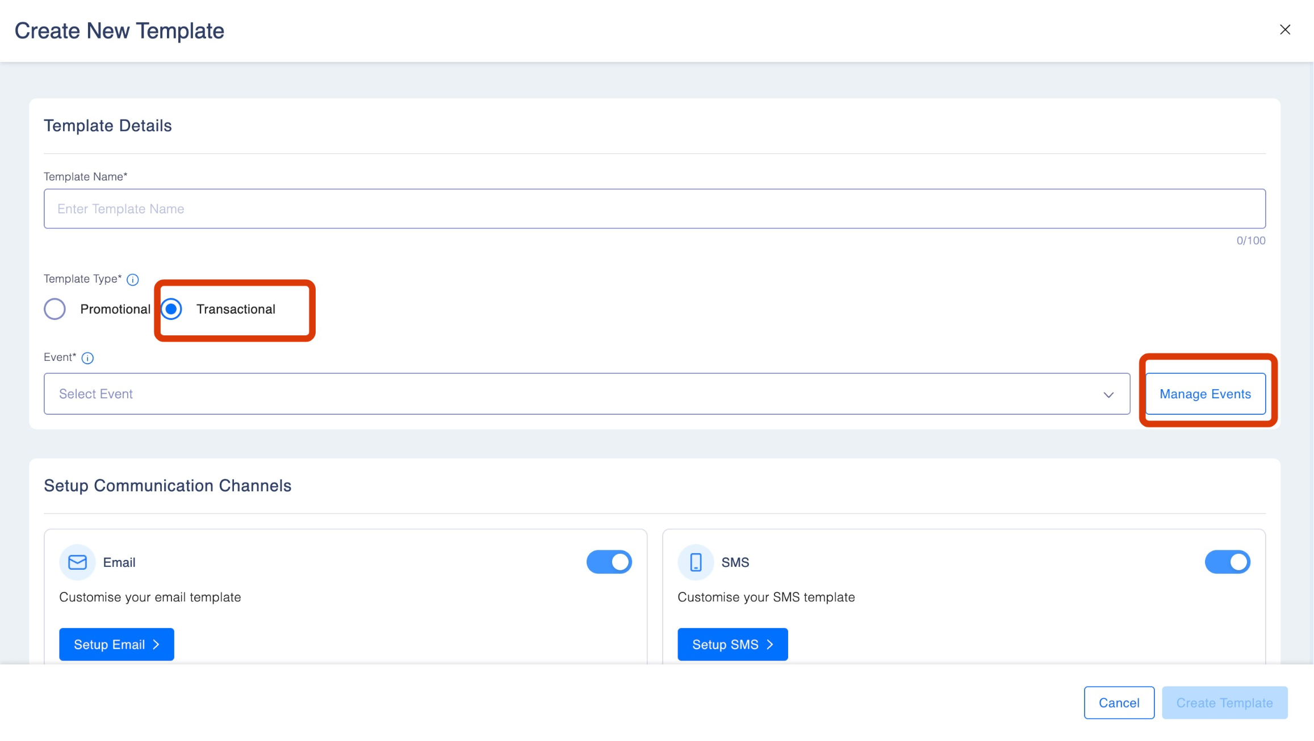Click arrow on Setup Email button

(156, 645)
